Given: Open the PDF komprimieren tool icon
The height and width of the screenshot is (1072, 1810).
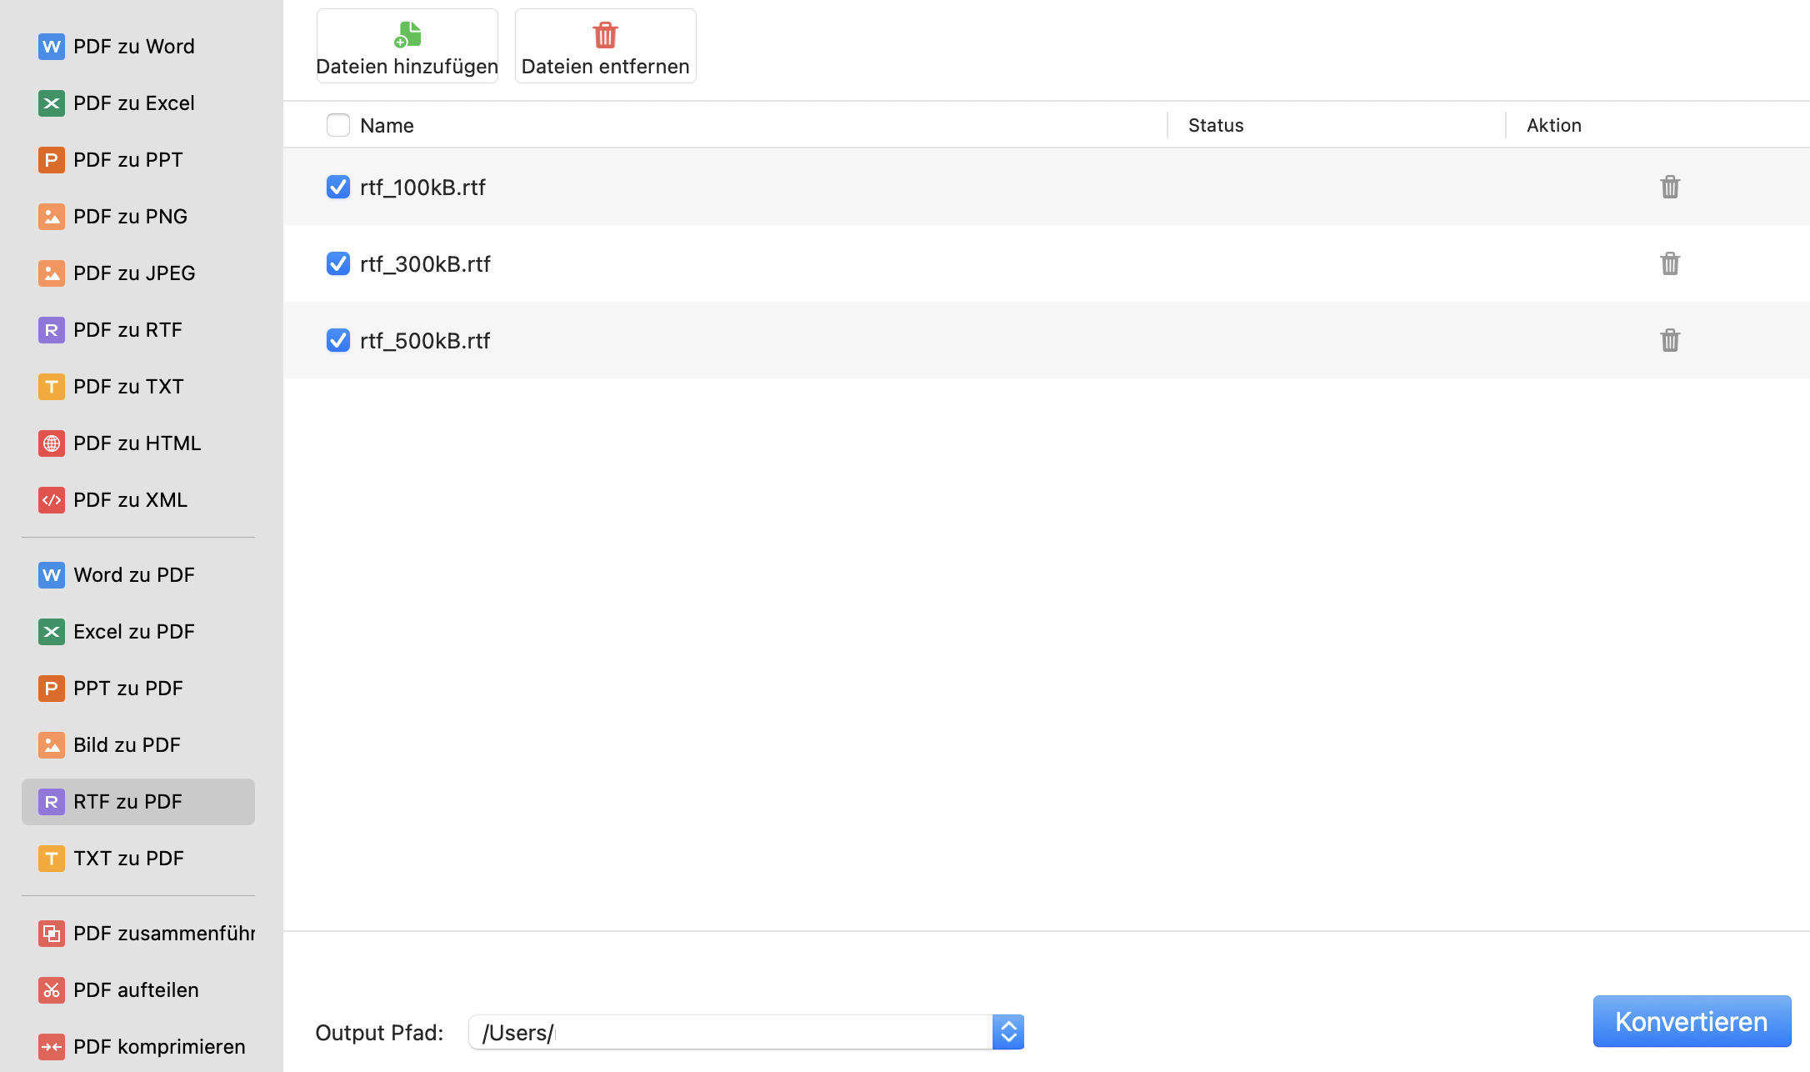Looking at the screenshot, I should [51, 1046].
